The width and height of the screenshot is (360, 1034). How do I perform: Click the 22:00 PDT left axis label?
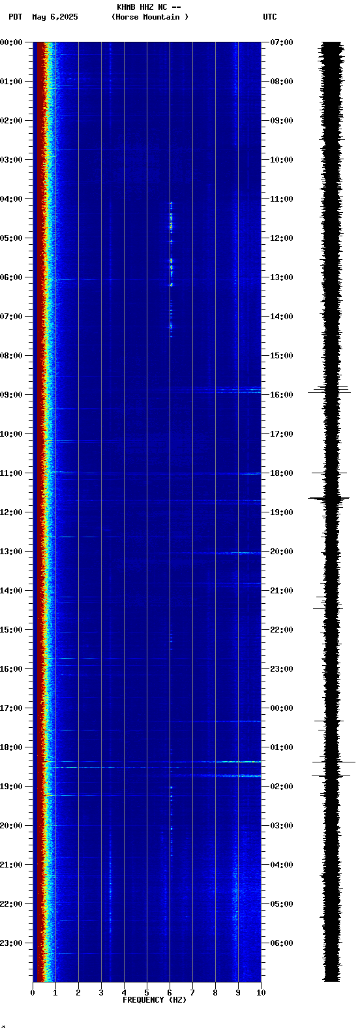point(11,904)
